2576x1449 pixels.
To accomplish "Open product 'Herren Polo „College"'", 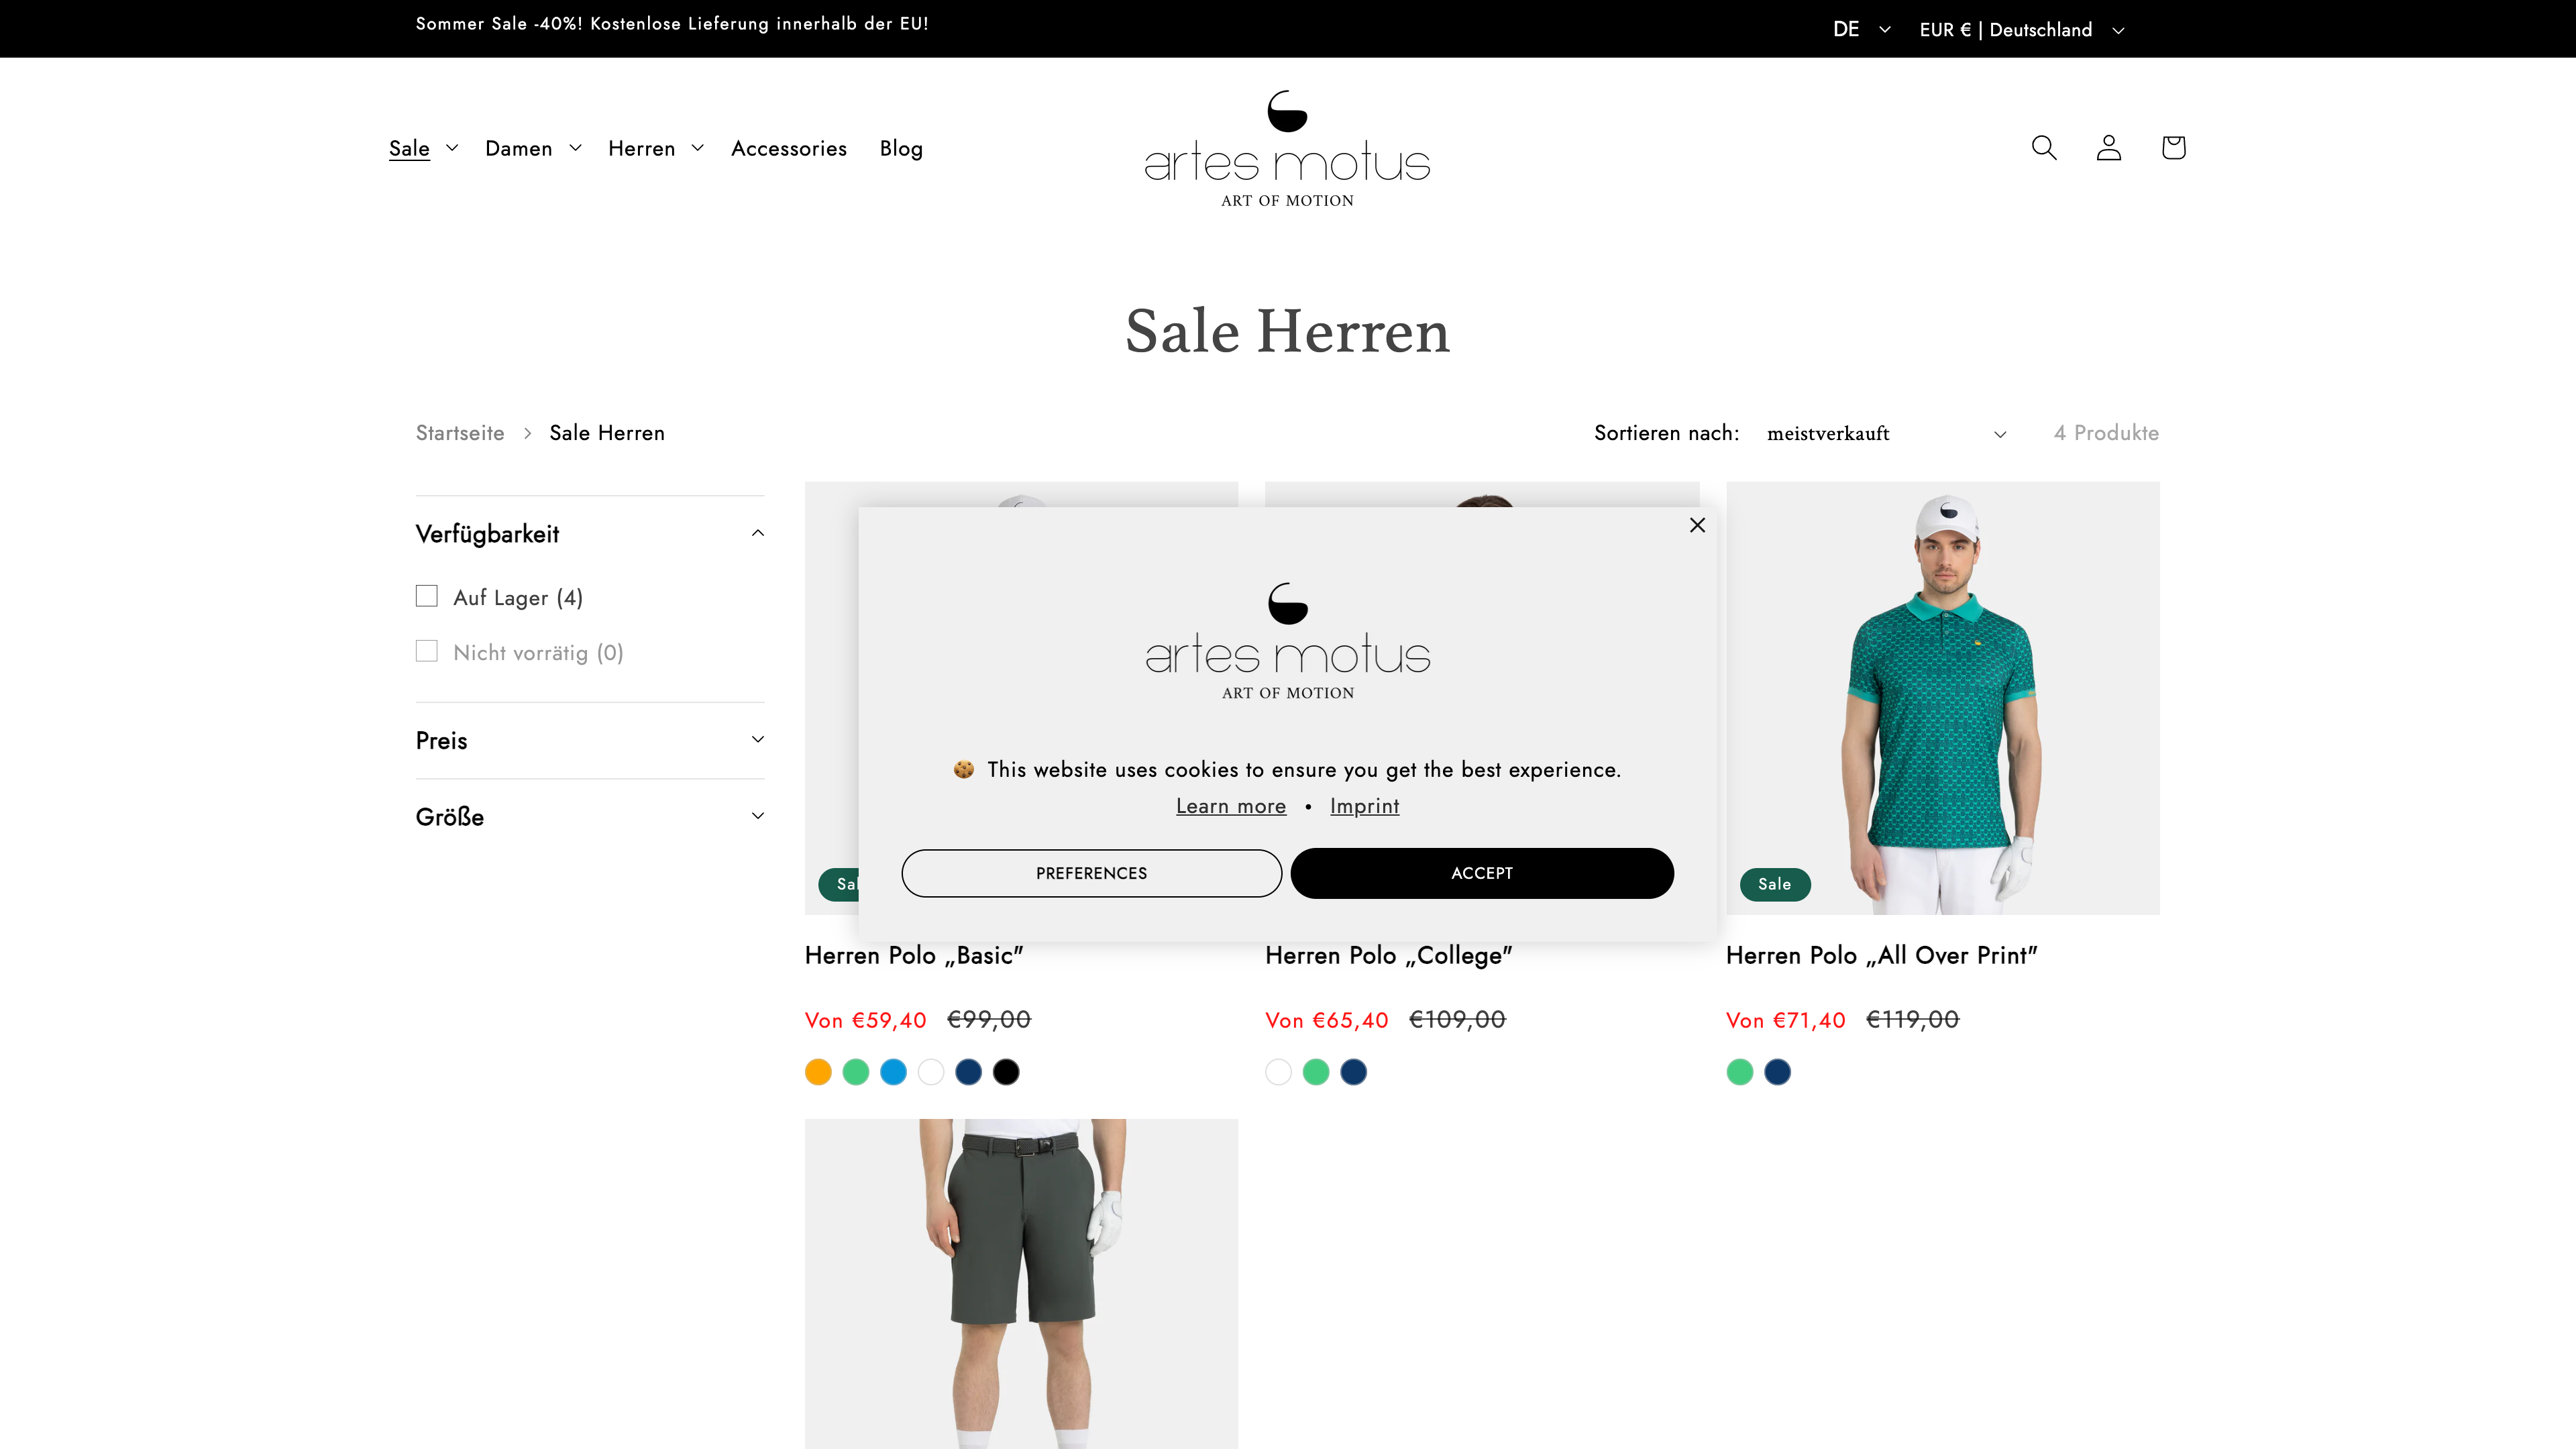I will [1389, 955].
